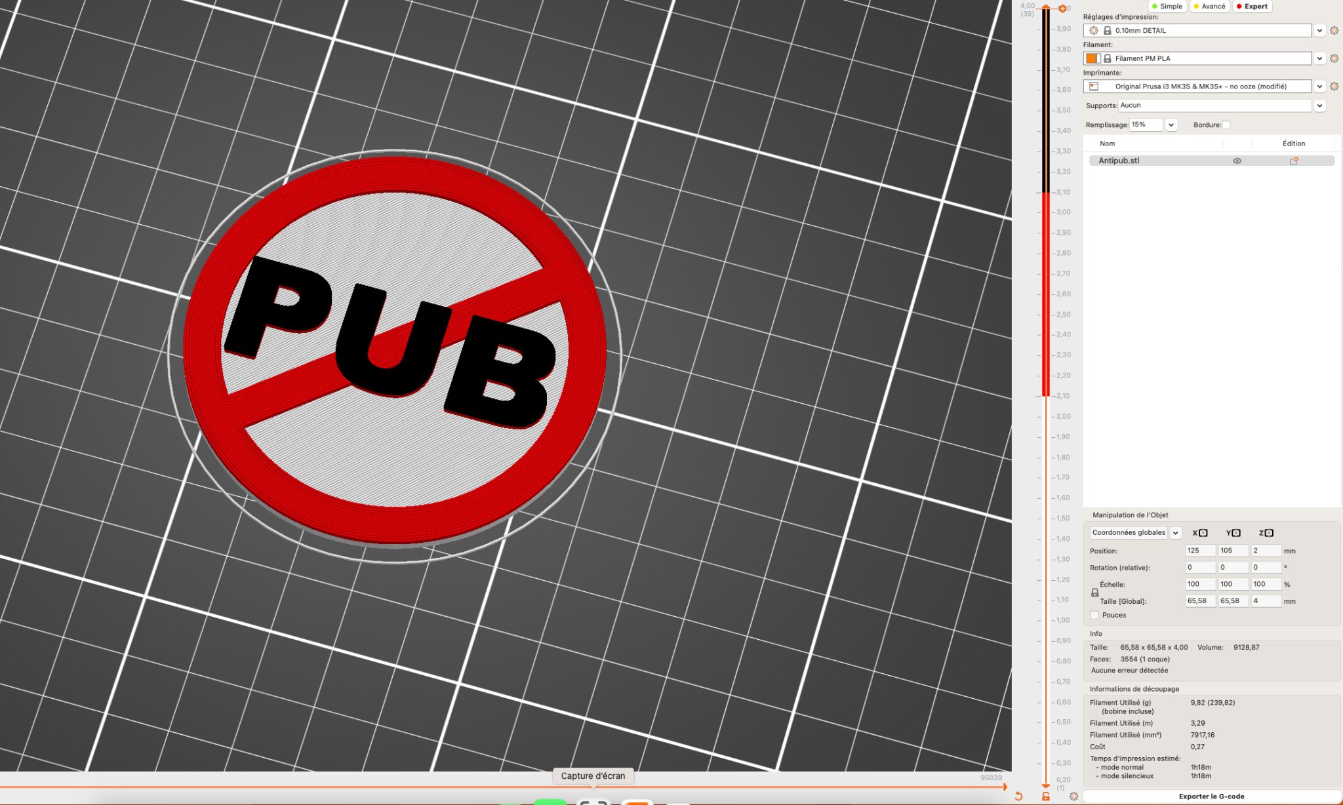Click the filament settings gear icon
This screenshot has height=805, width=1343.
1334,58
